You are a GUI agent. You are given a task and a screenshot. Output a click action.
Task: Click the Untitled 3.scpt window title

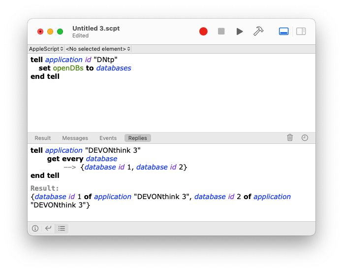coord(96,29)
